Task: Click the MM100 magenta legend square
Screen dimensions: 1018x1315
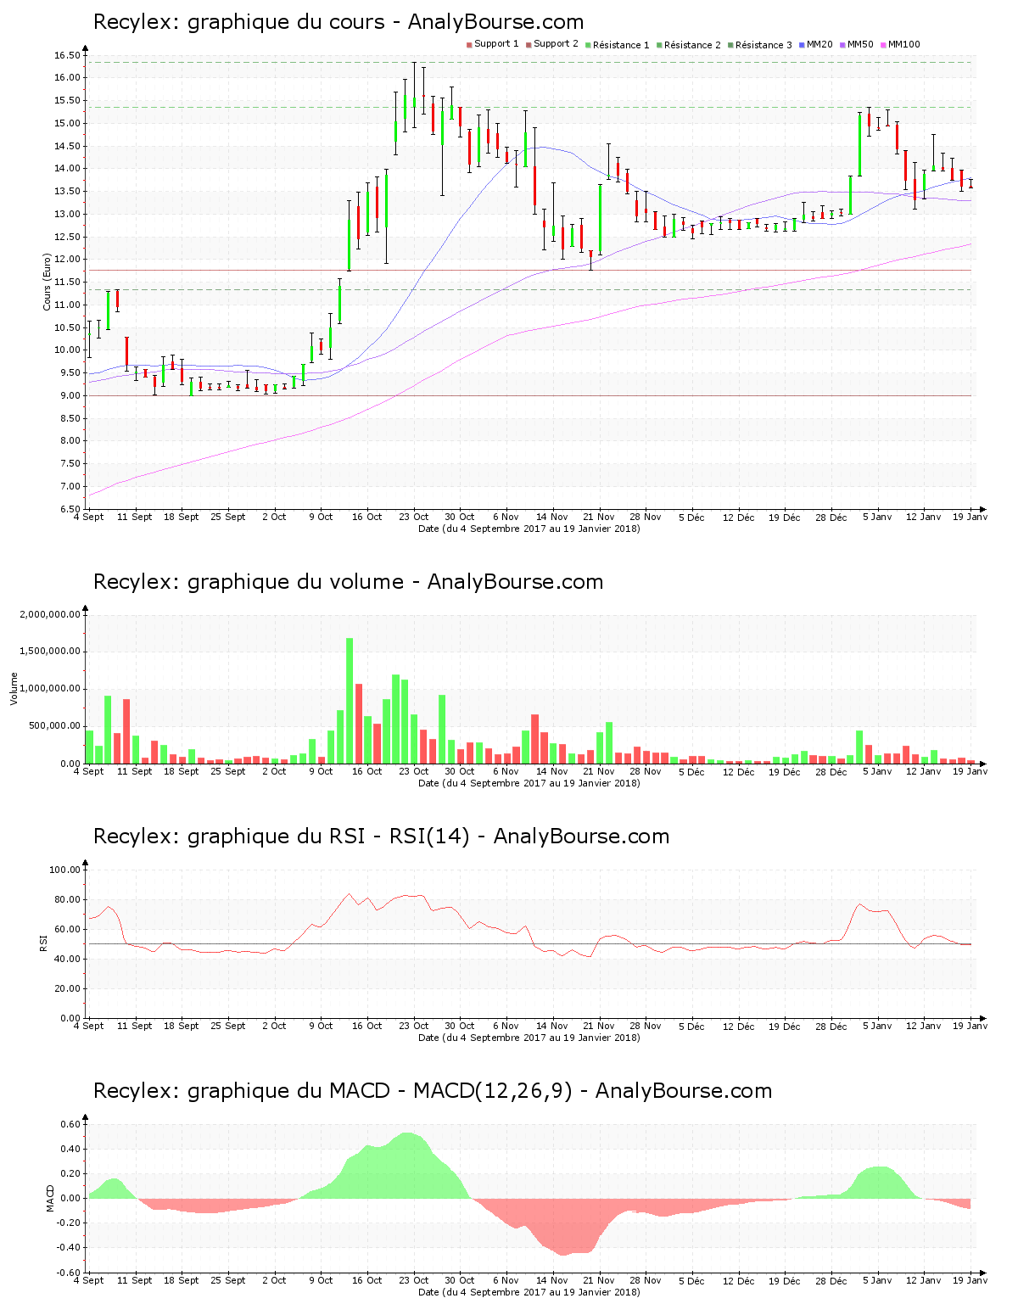Action: 883,45
